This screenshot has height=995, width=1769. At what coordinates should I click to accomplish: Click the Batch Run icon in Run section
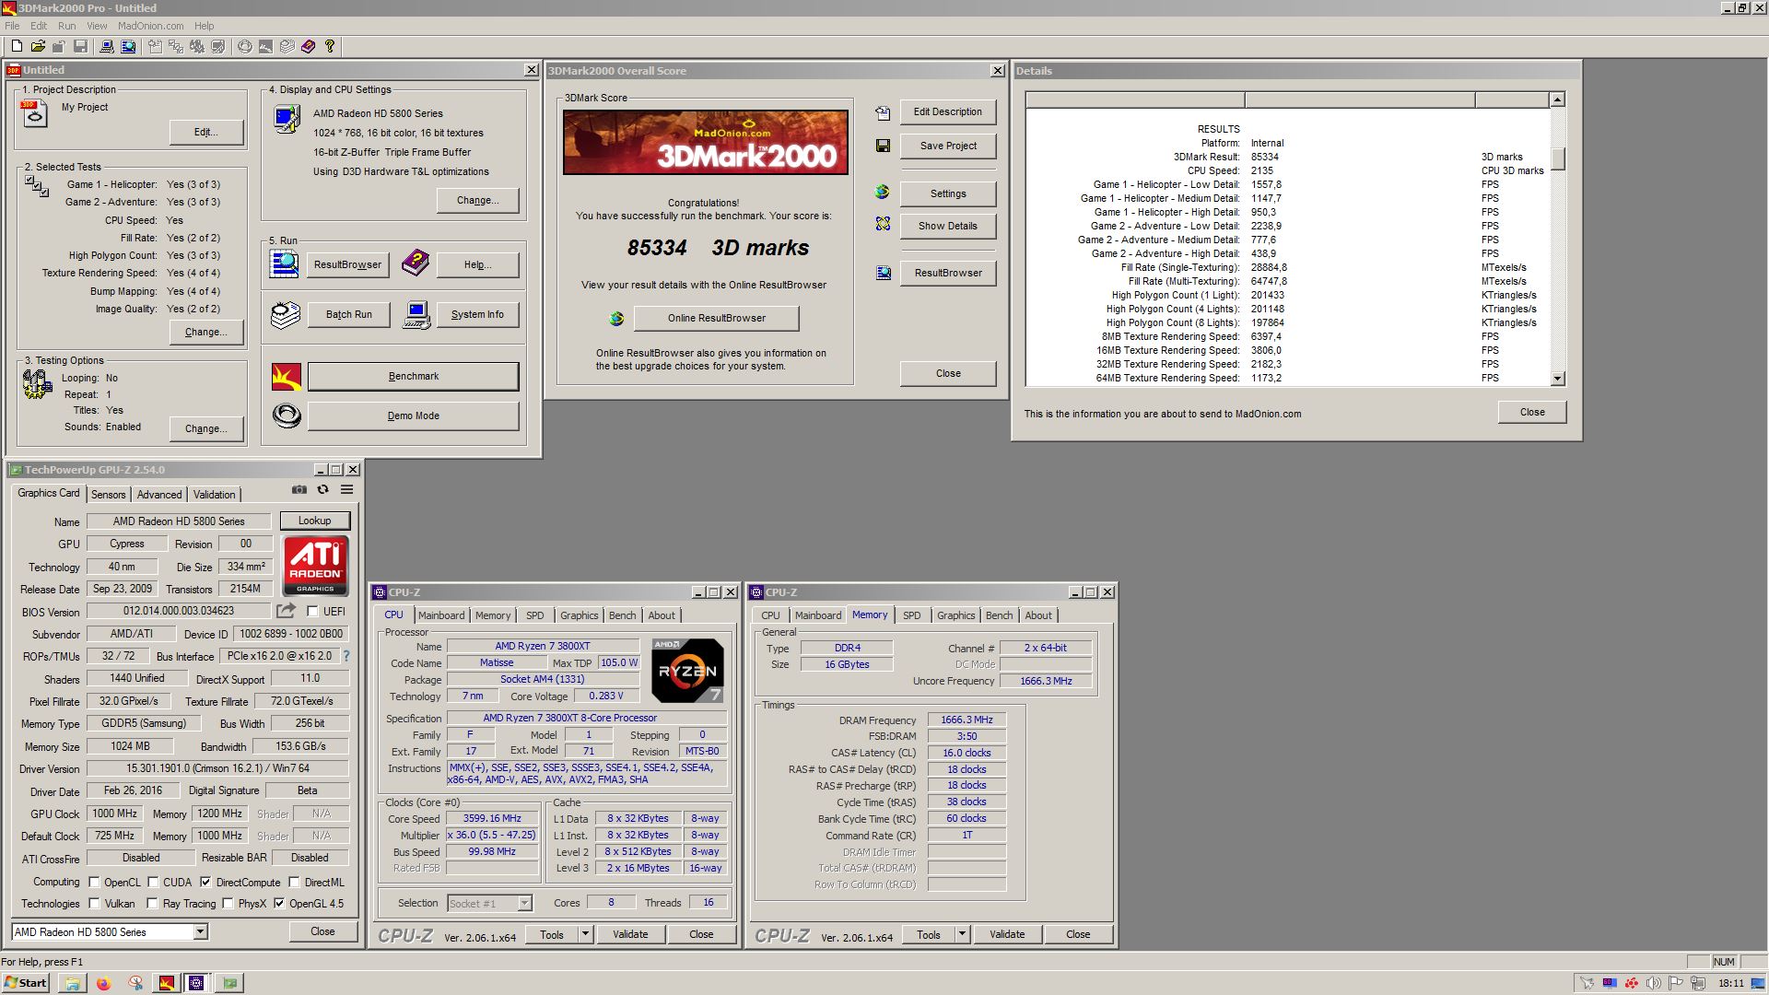(286, 314)
